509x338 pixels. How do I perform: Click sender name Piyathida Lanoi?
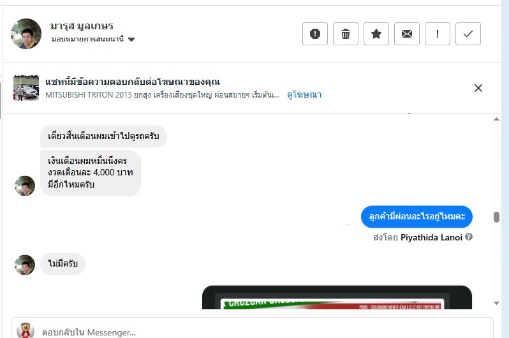tap(431, 237)
